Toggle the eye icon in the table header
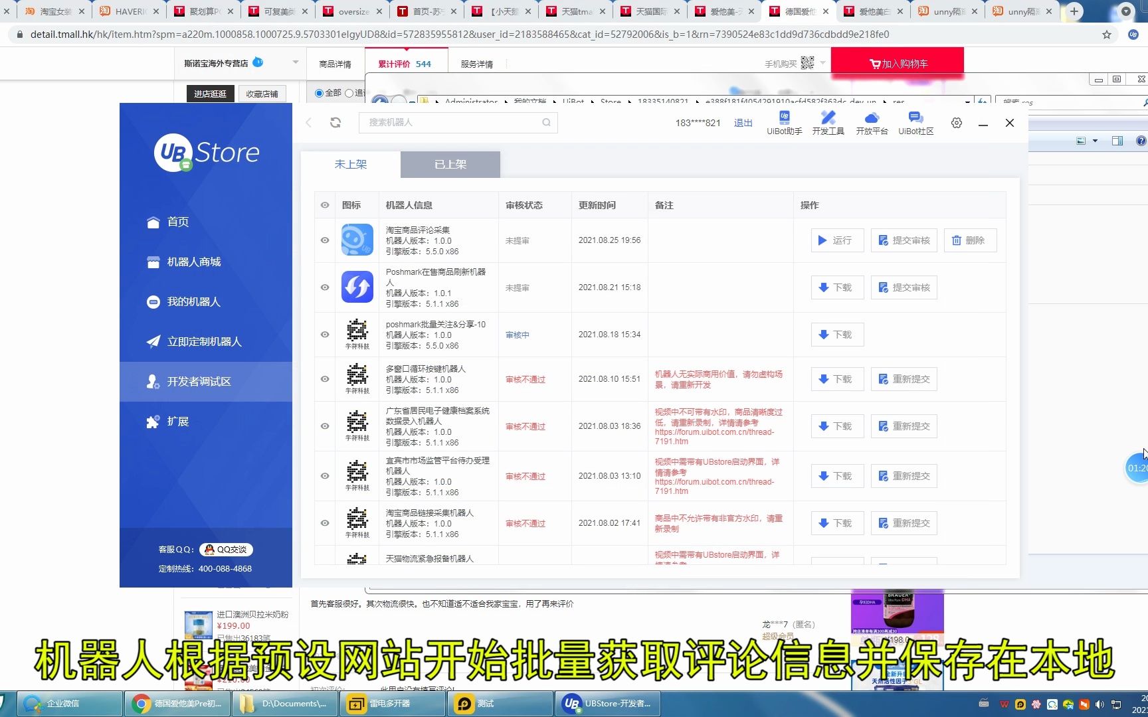 tap(325, 205)
